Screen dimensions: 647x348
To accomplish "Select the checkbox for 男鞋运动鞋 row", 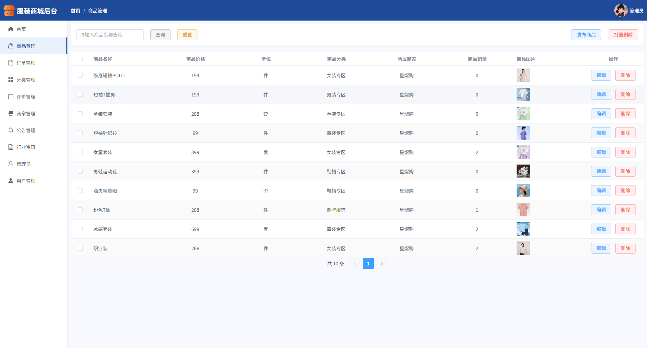I will click(80, 172).
